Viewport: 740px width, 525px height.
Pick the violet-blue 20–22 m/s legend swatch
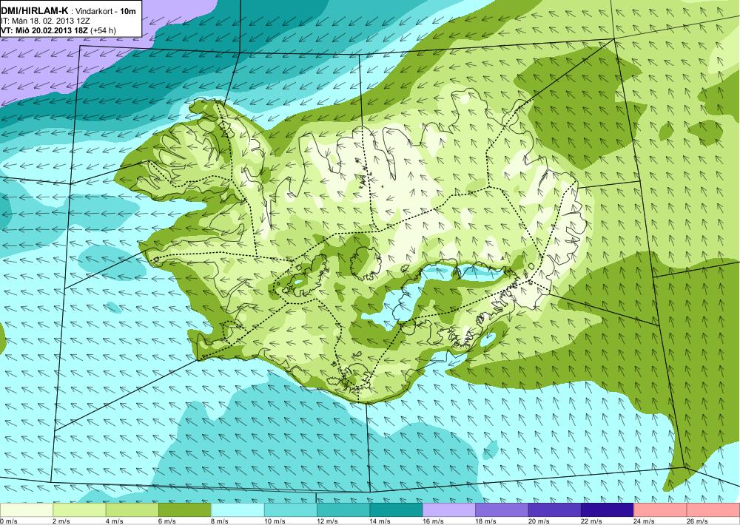tap(555, 510)
